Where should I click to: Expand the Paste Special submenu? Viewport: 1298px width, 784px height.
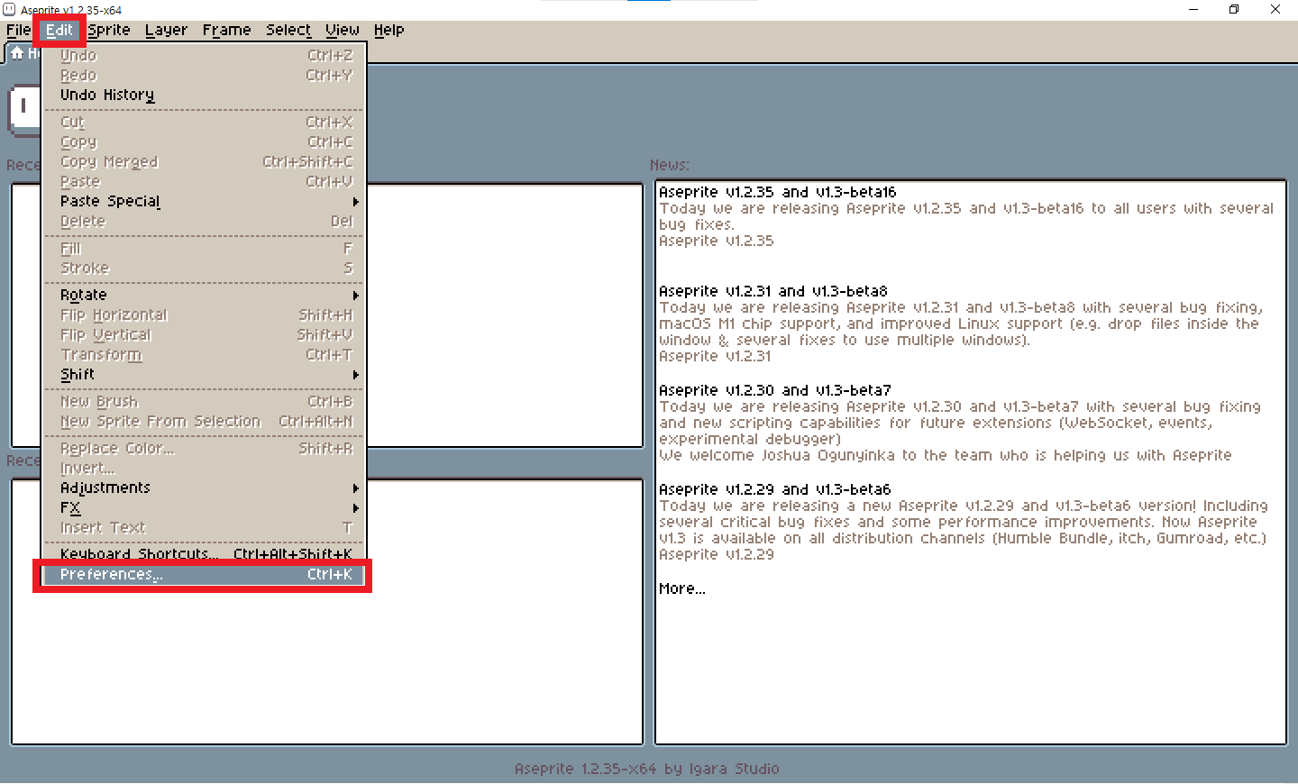pyautogui.click(x=205, y=201)
